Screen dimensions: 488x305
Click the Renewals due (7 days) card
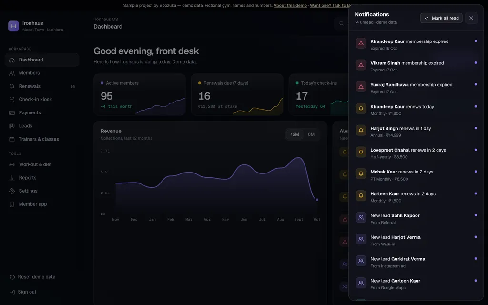(x=237, y=95)
